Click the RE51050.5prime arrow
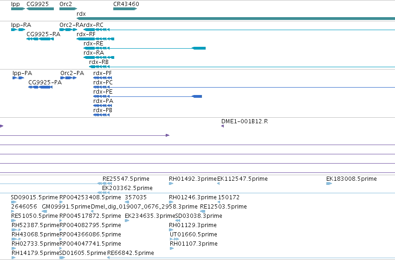395x260 pixels. (13, 221)
